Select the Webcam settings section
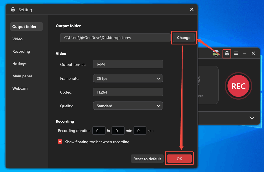 pyautogui.click(x=20, y=88)
